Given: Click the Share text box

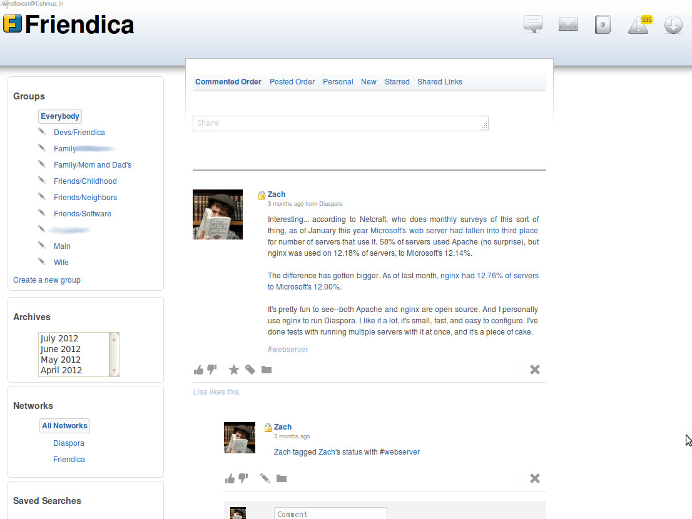Looking at the screenshot, I should tap(341, 123).
